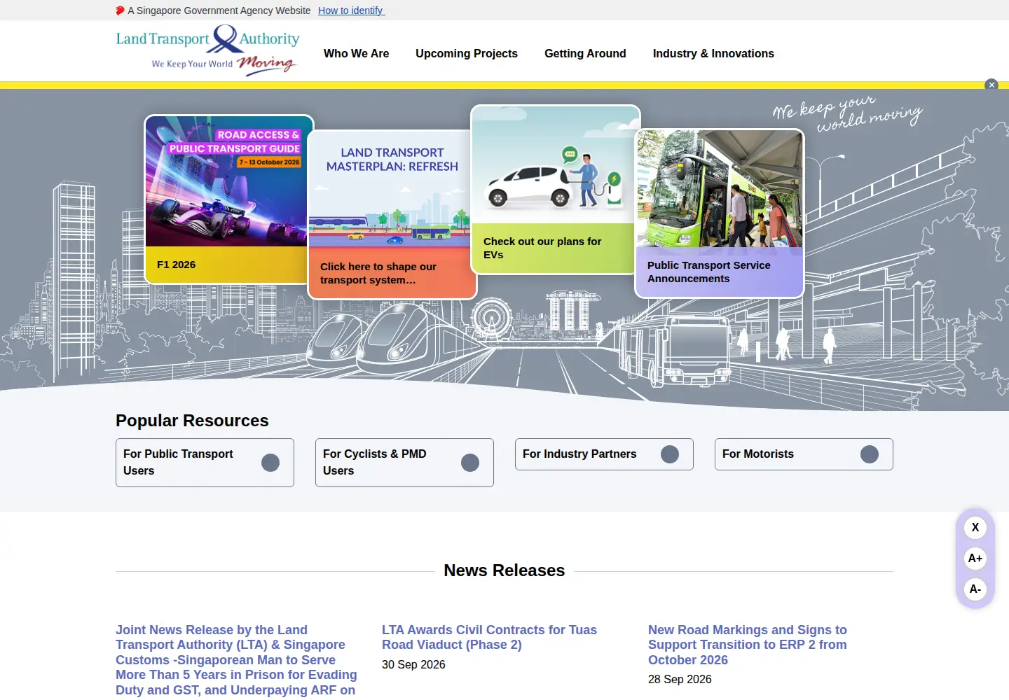Click the Singapore Government lion crest icon

point(120,10)
